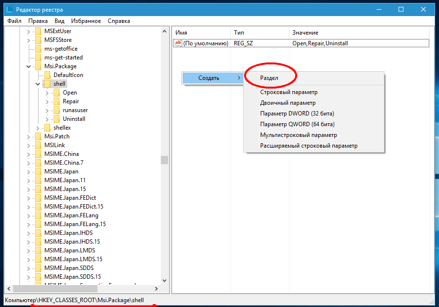Screen dimensions: 439x307
Task: Expand the Uninstall subkey
Action: (47, 119)
